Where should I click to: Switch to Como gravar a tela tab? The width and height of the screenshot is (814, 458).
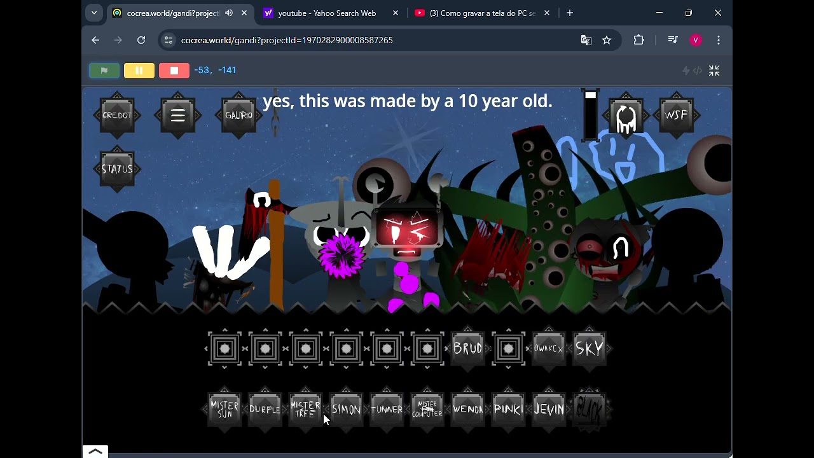click(x=482, y=13)
